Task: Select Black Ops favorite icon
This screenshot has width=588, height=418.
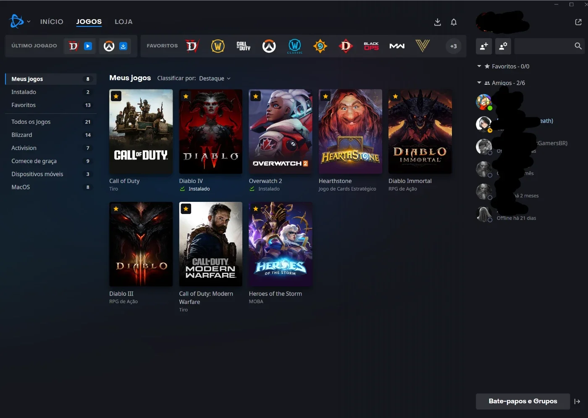Action: point(371,46)
